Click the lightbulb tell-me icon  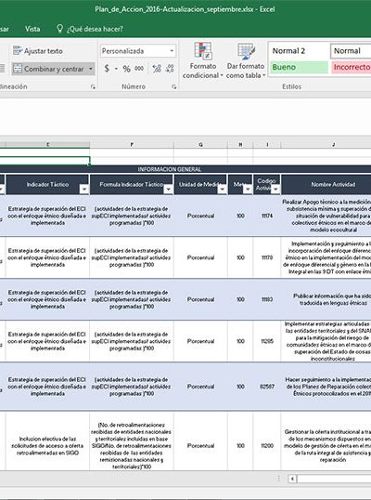[59, 29]
